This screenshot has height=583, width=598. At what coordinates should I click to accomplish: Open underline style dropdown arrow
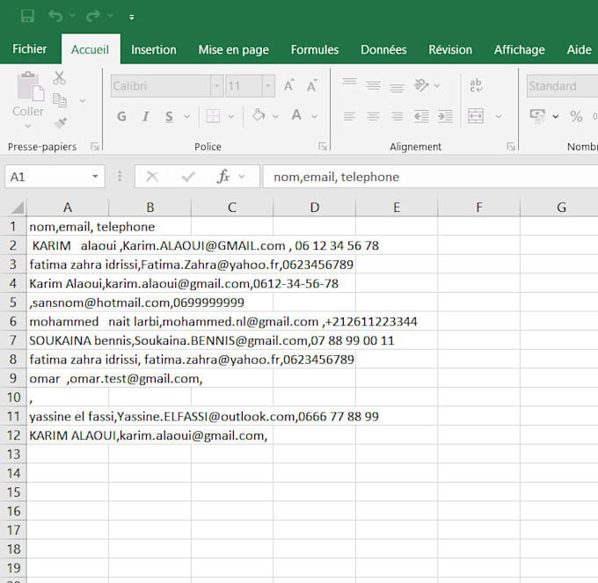pos(186,116)
